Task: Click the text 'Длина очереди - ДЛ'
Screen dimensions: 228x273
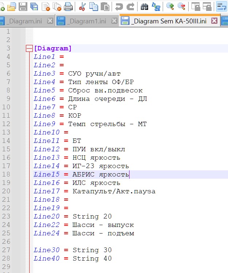Action: (x=108, y=99)
